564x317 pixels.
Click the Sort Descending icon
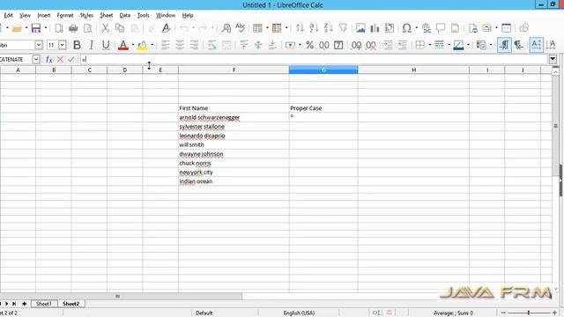(329, 28)
